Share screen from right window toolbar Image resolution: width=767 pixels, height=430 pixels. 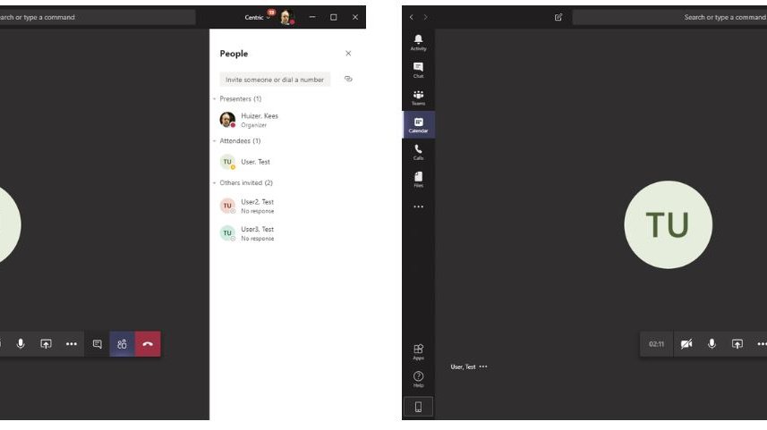737,344
